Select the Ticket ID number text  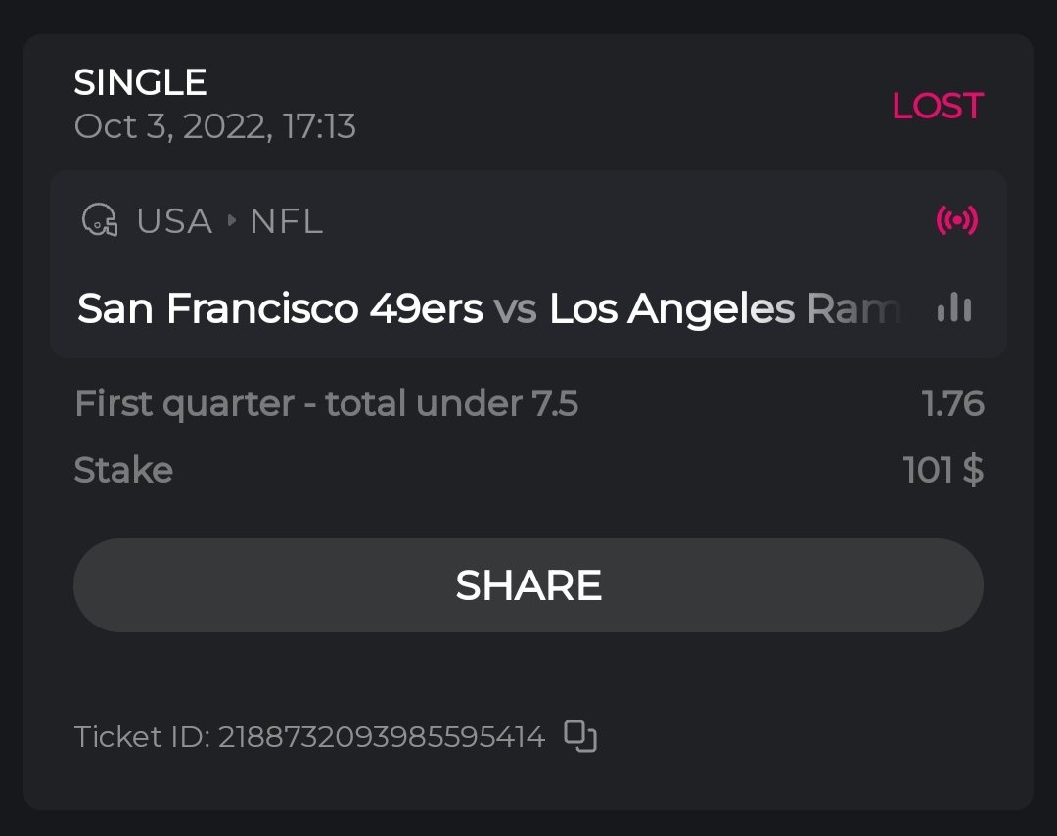pyautogui.click(x=381, y=736)
